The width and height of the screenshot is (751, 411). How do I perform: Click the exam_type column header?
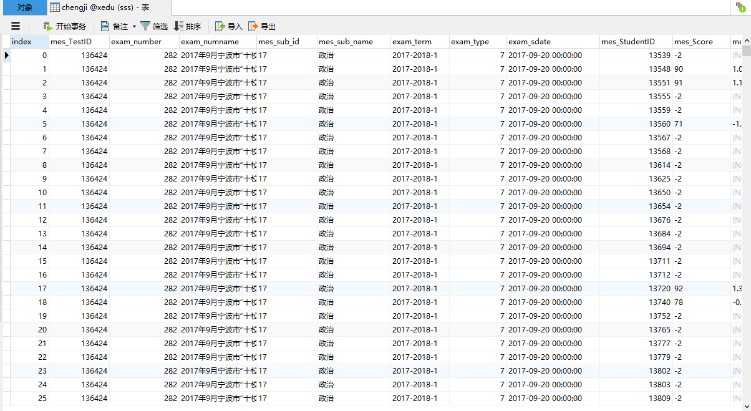(470, 42)
